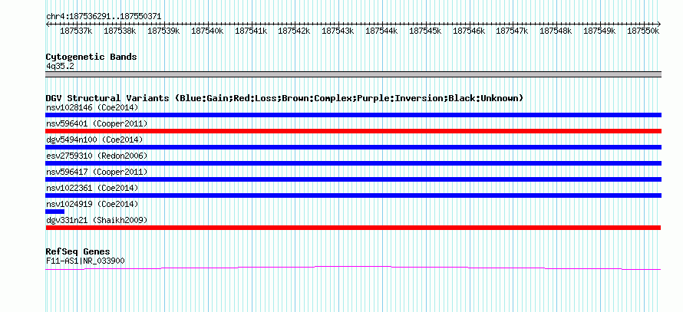
Task: Select the blue nsv596417 gain bar
Action: [x=353, y=179]
